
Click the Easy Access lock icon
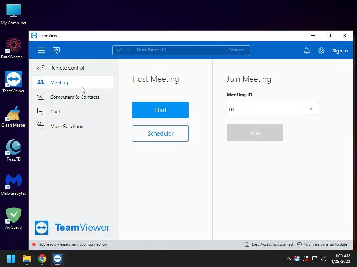pos(247,244)
